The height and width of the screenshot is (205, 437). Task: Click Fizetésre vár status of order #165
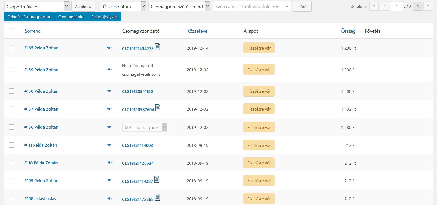[x=259, y=48]
